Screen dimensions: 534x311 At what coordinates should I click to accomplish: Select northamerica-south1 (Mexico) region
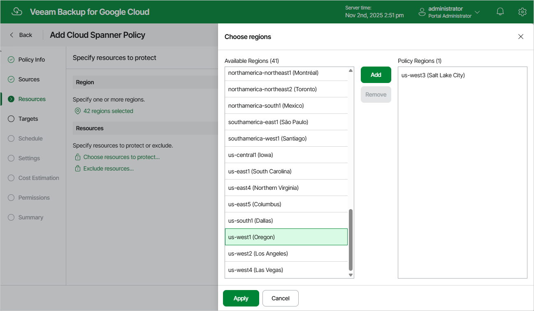point(286,106)
